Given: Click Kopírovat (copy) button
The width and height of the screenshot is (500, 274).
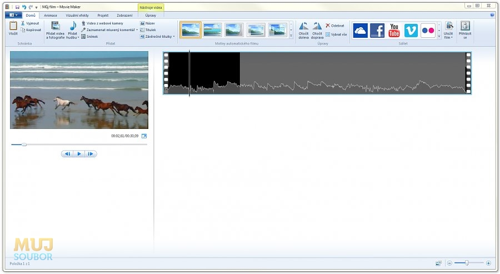Looking at the screenshot, I should (31, 30).
